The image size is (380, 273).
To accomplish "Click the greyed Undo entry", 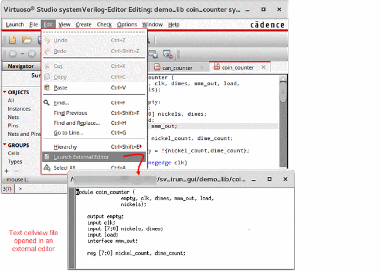I will pos(94,40).
